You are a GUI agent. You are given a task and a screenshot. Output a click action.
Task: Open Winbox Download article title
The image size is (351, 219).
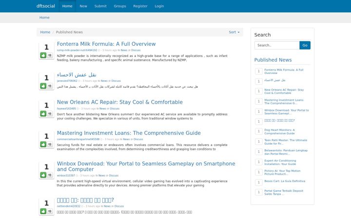point(146,166)
